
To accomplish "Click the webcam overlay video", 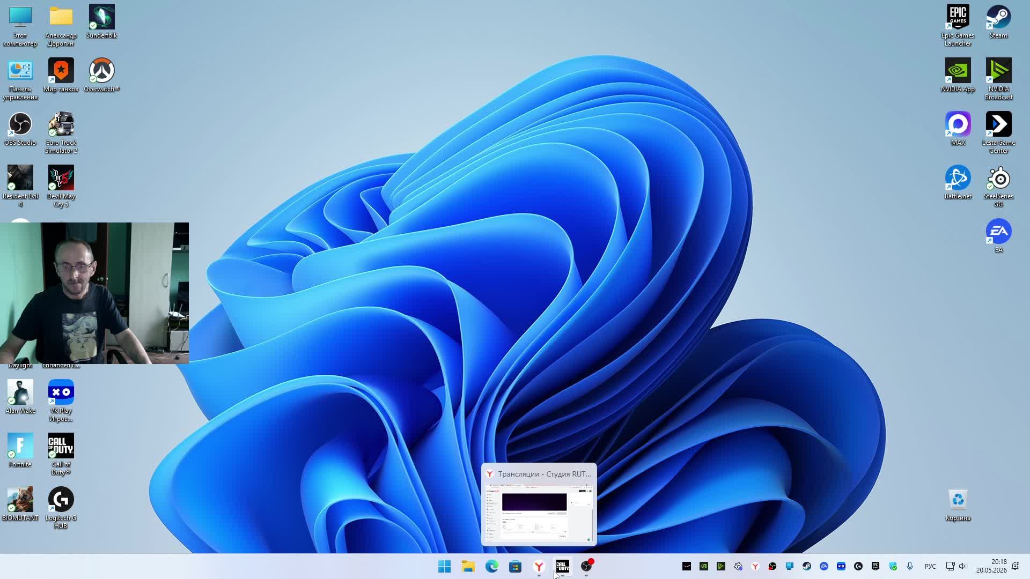I will (x=94, y=293).
